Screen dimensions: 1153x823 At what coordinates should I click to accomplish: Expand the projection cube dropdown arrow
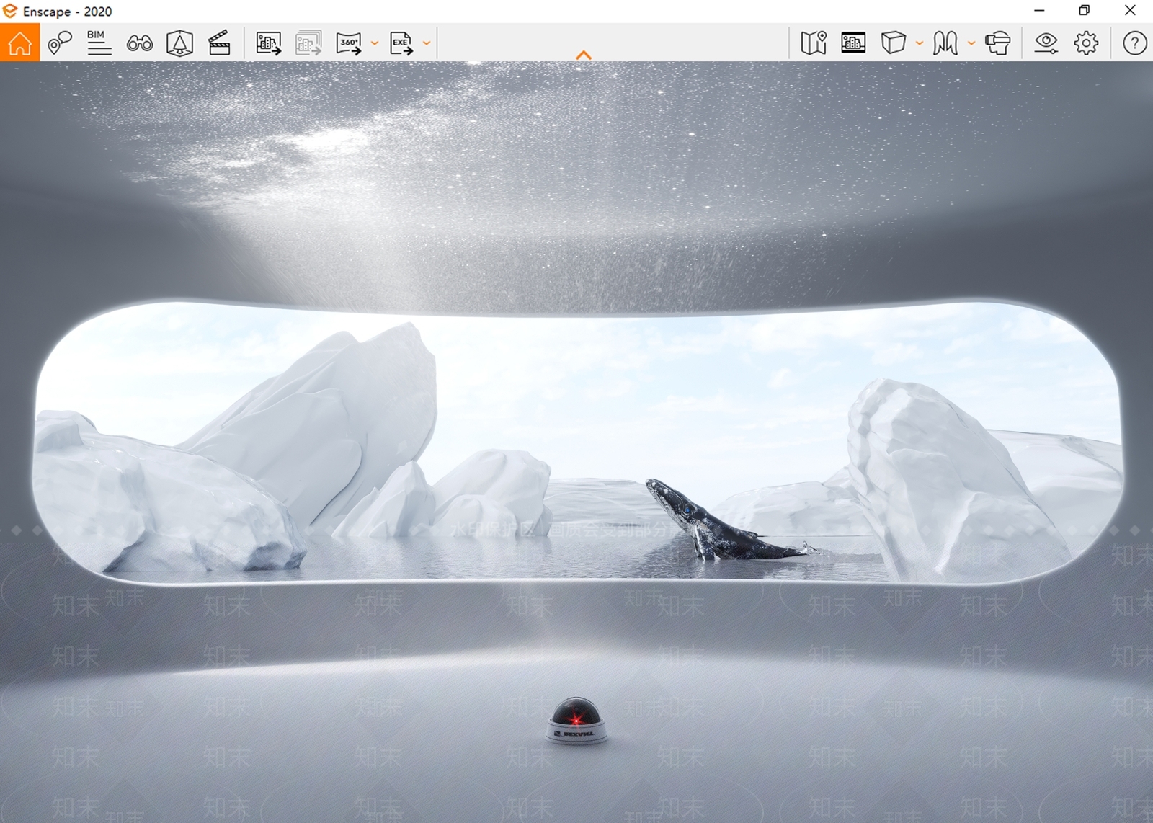coord(920,43)
